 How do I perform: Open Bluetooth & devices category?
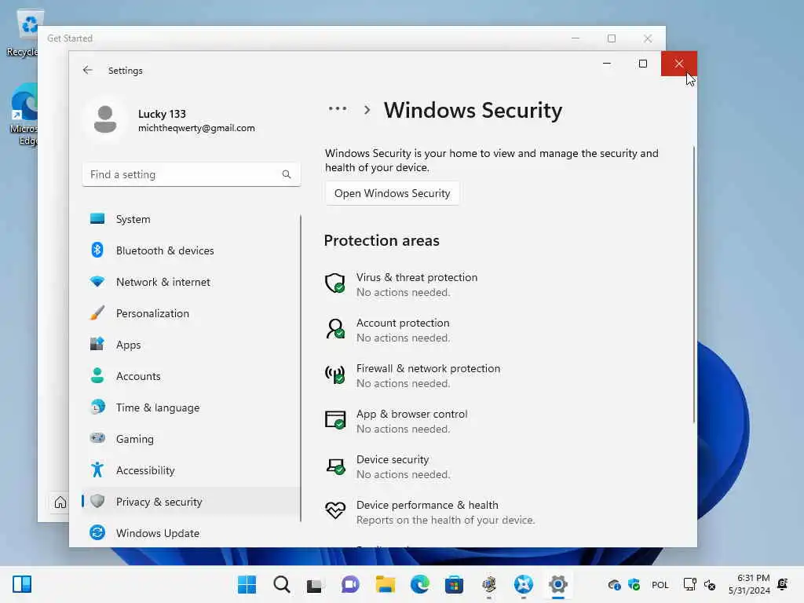pyautogui.click(x=191, y=250)
